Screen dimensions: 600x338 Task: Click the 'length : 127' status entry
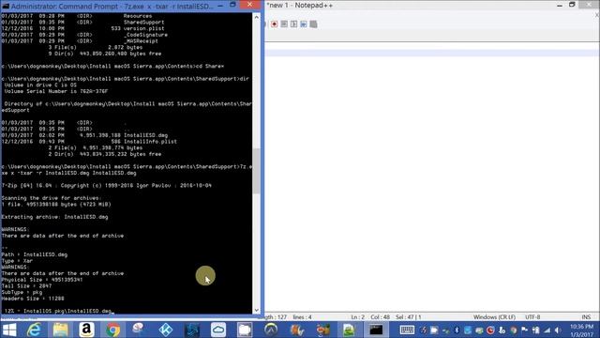(x=273, y=317)
